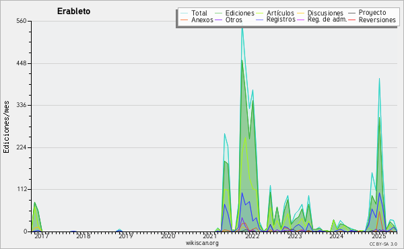Click the 2021 x-axis label
The height and width of the screenshot is (249, 404).
point(210,236)
